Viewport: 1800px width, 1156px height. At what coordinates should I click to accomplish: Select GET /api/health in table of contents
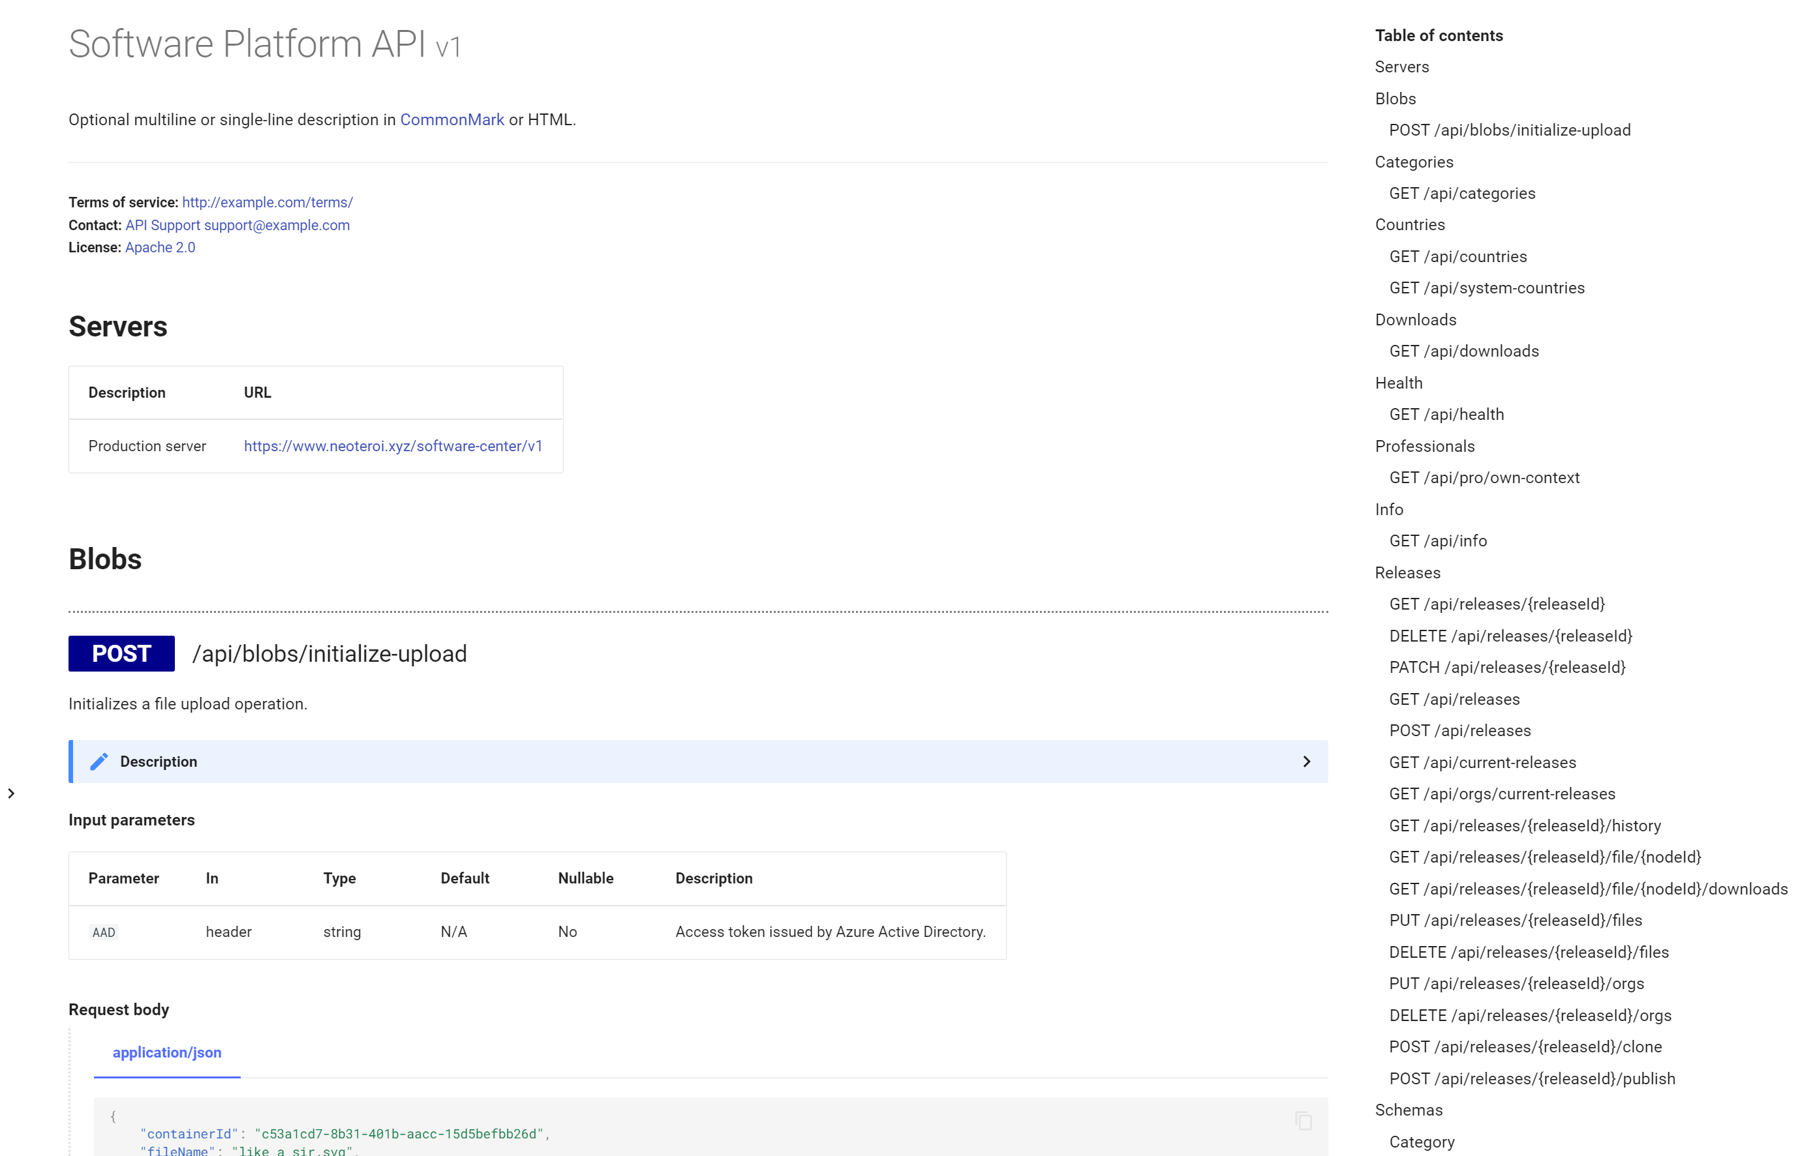click(x=1446, y=413)
